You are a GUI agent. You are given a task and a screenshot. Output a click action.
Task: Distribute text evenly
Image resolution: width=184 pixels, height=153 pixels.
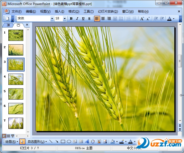(115, 19)
